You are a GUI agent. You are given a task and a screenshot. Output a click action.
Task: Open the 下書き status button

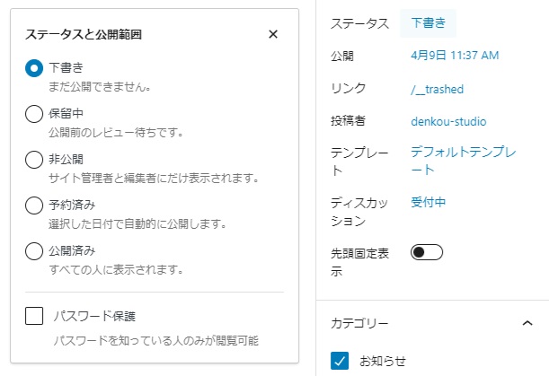click(x=428, y=23)
